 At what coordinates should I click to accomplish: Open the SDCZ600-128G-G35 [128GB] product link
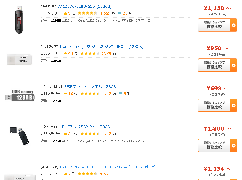pyautogui.click(x=85, y=6)
